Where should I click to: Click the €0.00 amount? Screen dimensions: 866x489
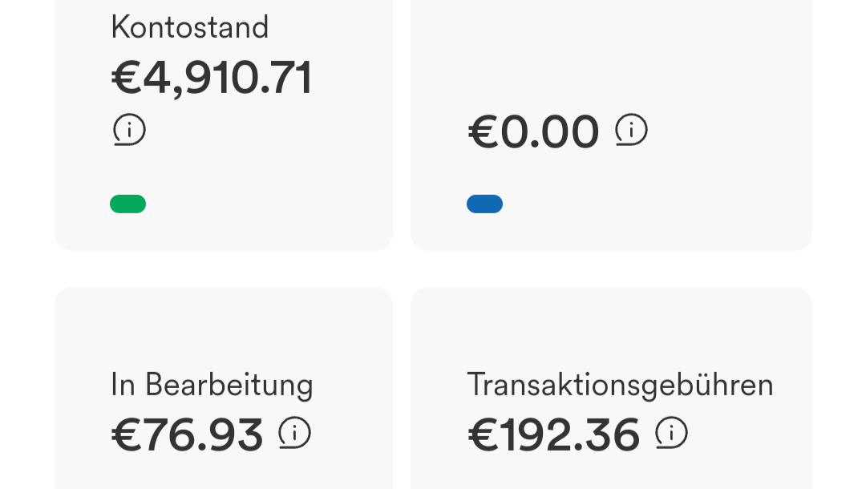(x=533, y=131)
